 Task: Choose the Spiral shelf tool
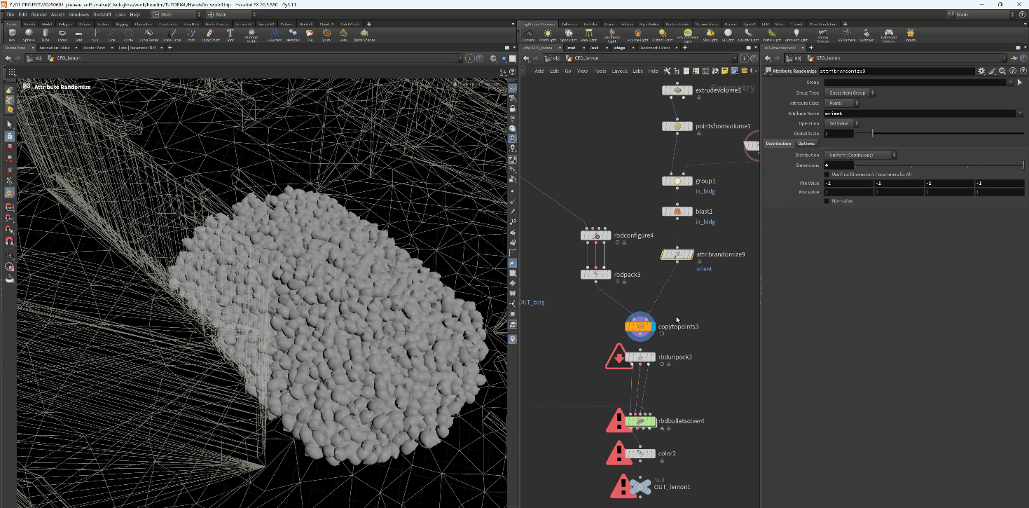click(326, 34)
